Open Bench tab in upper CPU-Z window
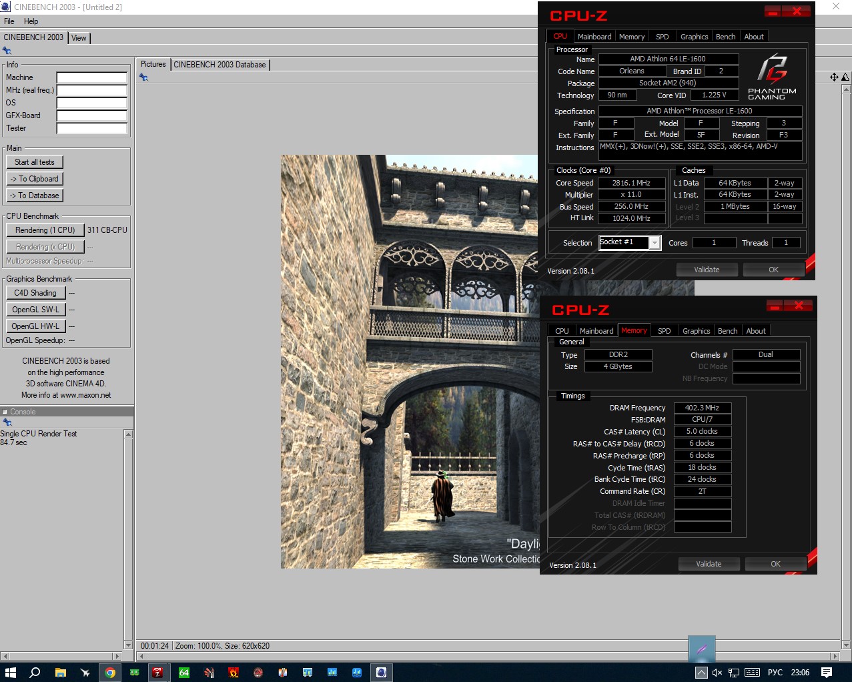 [x=725, y=37]
